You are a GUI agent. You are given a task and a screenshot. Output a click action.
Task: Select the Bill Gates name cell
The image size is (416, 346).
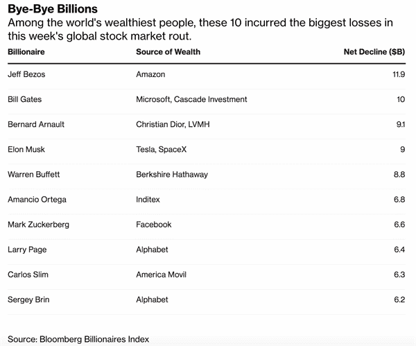25,99
